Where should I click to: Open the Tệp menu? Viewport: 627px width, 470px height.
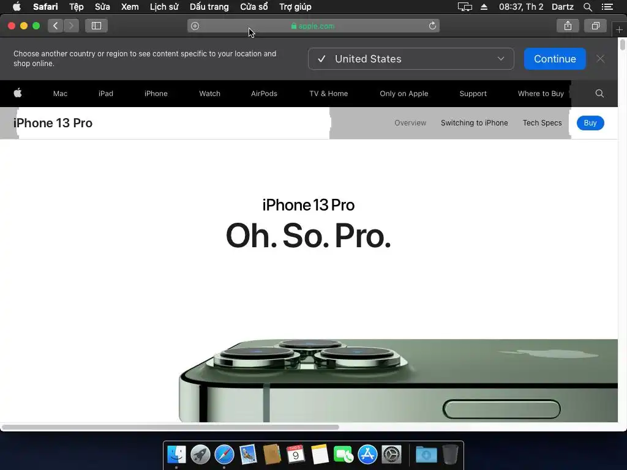click(x=76, y=7)
